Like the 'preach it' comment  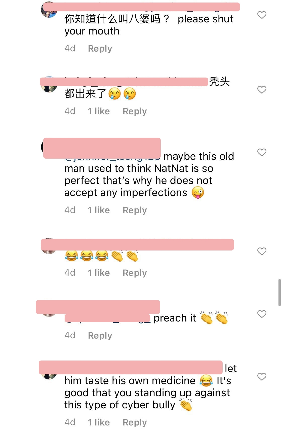pos(262,314)
